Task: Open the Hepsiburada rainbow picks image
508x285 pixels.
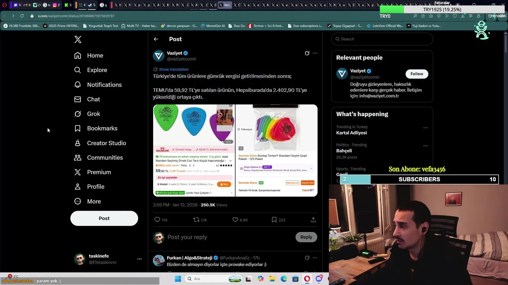Action: tap(276, 150)
